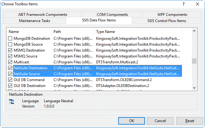Select the SSIS Data Flow Items tab
This screenshot has width=205, height=128.
[x=99, y=21]
